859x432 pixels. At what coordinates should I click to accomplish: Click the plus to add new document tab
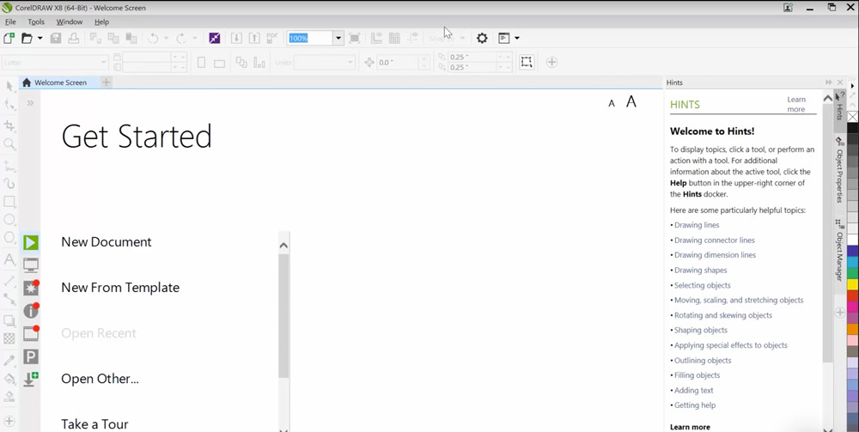[x=107, y=82]
